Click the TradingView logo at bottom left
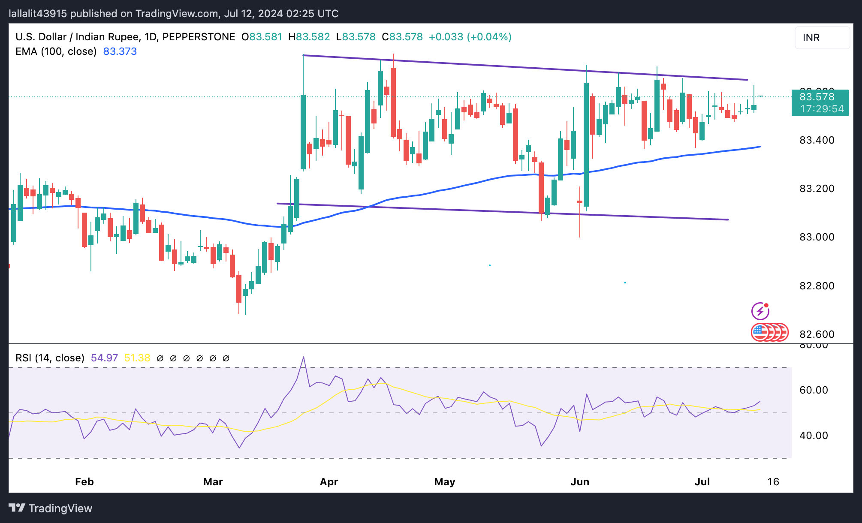862x523 pixels. click(51, 508)
